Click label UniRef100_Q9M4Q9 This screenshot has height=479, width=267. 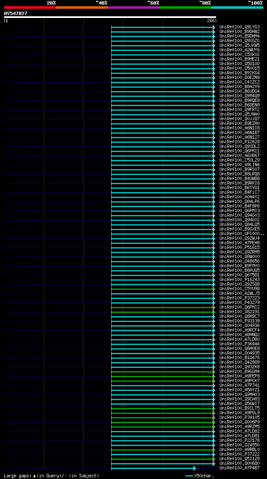point(239,96)
